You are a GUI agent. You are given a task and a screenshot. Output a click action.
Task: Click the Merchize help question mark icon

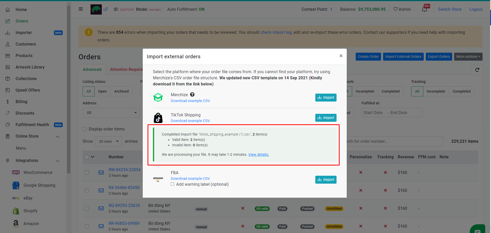click(x=192, y=95)
